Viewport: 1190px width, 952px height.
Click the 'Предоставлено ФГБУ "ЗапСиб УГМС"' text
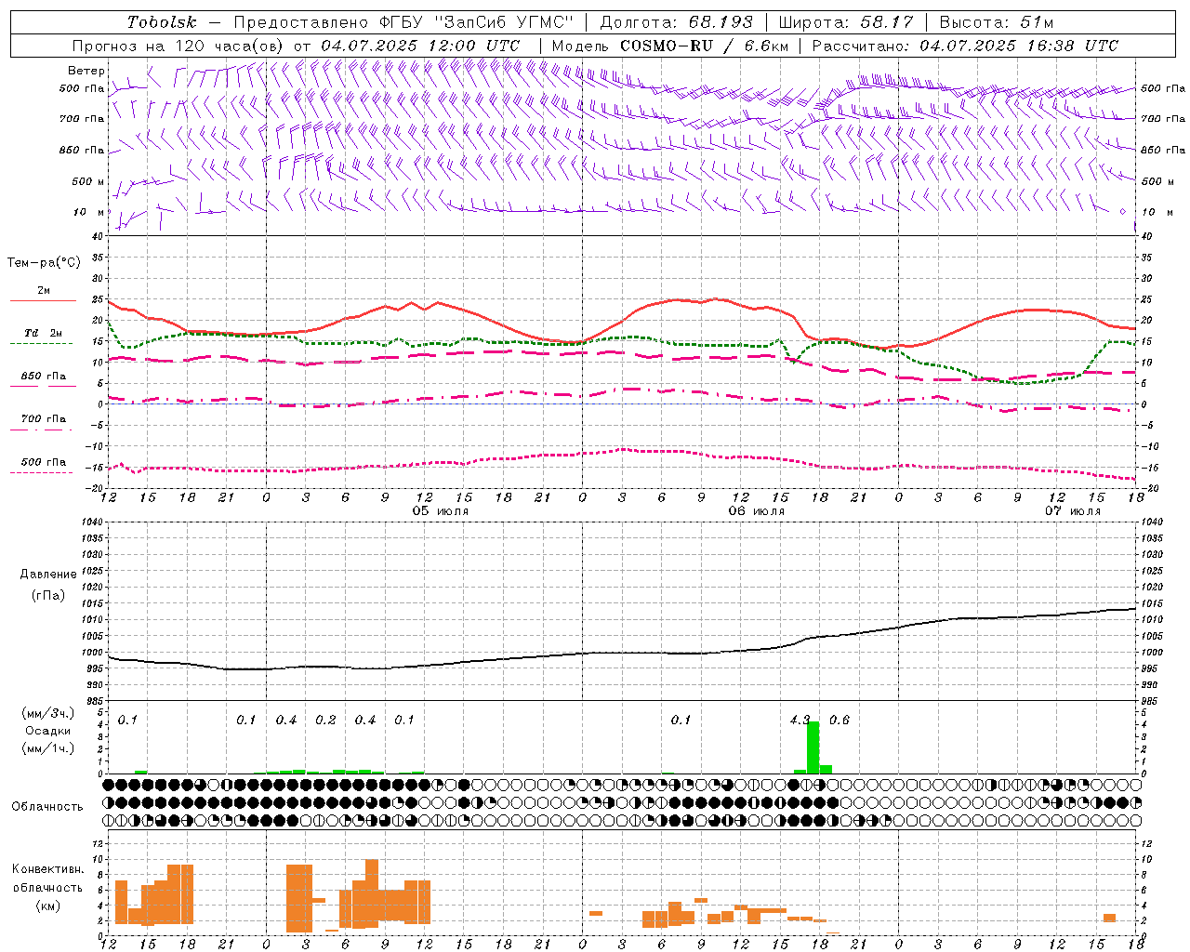tap(403, 22)
